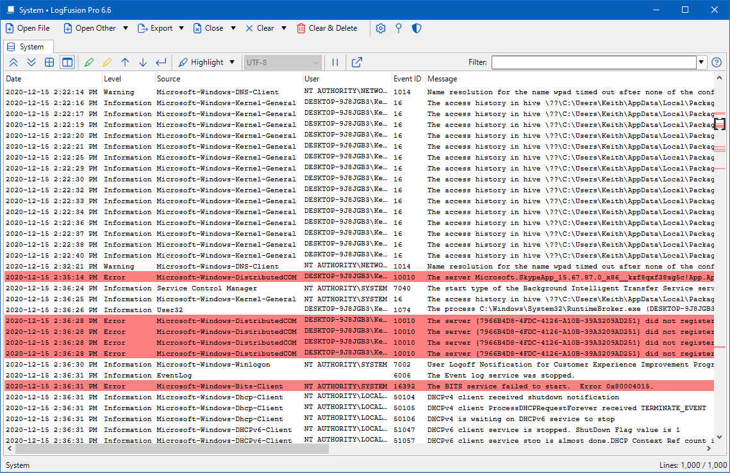Click the Clear & Delete button

click(327, 28)
